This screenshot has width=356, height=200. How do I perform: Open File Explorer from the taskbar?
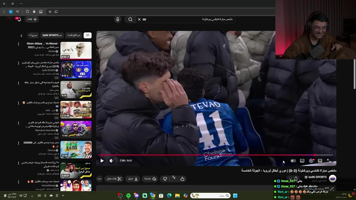click(177, 196)
